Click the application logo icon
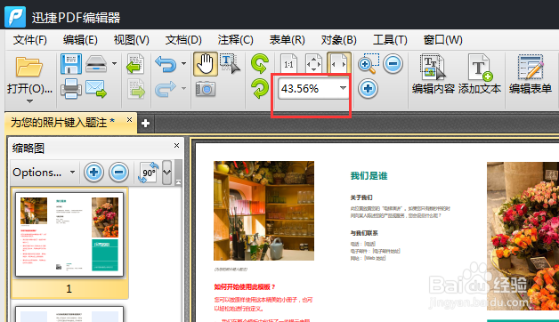The image size is (559, 322). tap(15, 17)
